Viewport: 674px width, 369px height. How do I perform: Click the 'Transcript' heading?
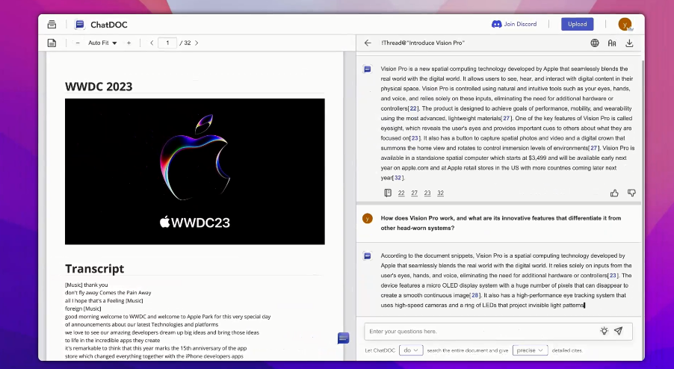click(95, 268)
